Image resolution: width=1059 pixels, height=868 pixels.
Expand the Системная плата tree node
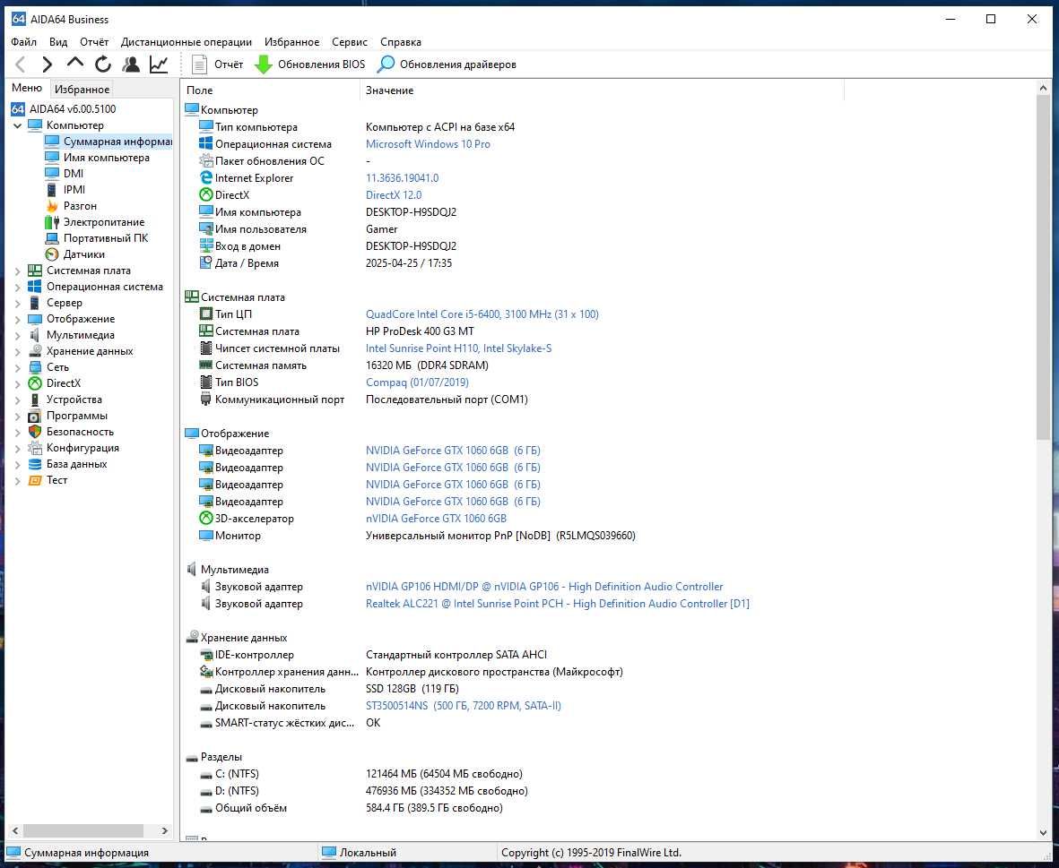(18, 271)
